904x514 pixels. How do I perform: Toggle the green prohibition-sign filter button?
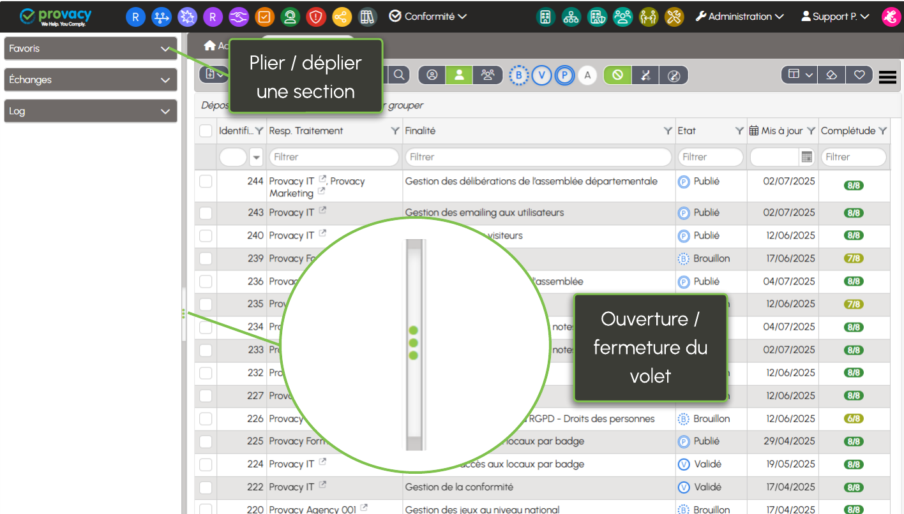click(x=617, y=75)
